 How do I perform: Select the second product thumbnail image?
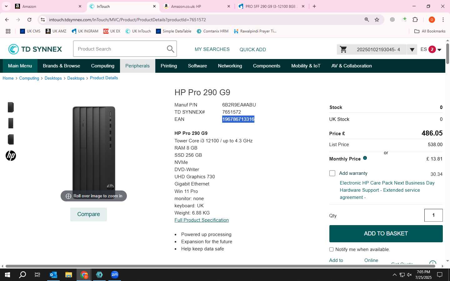11,123
